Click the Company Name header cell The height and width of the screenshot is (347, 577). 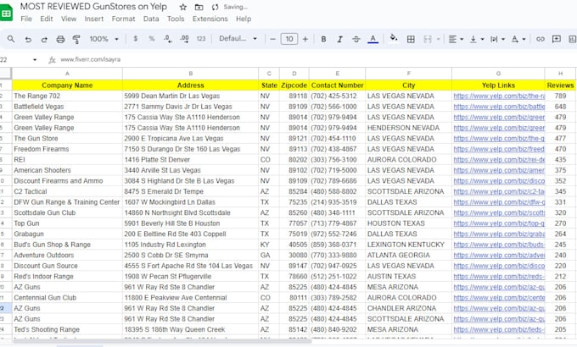pyautogui.click(x=67, y=85)
